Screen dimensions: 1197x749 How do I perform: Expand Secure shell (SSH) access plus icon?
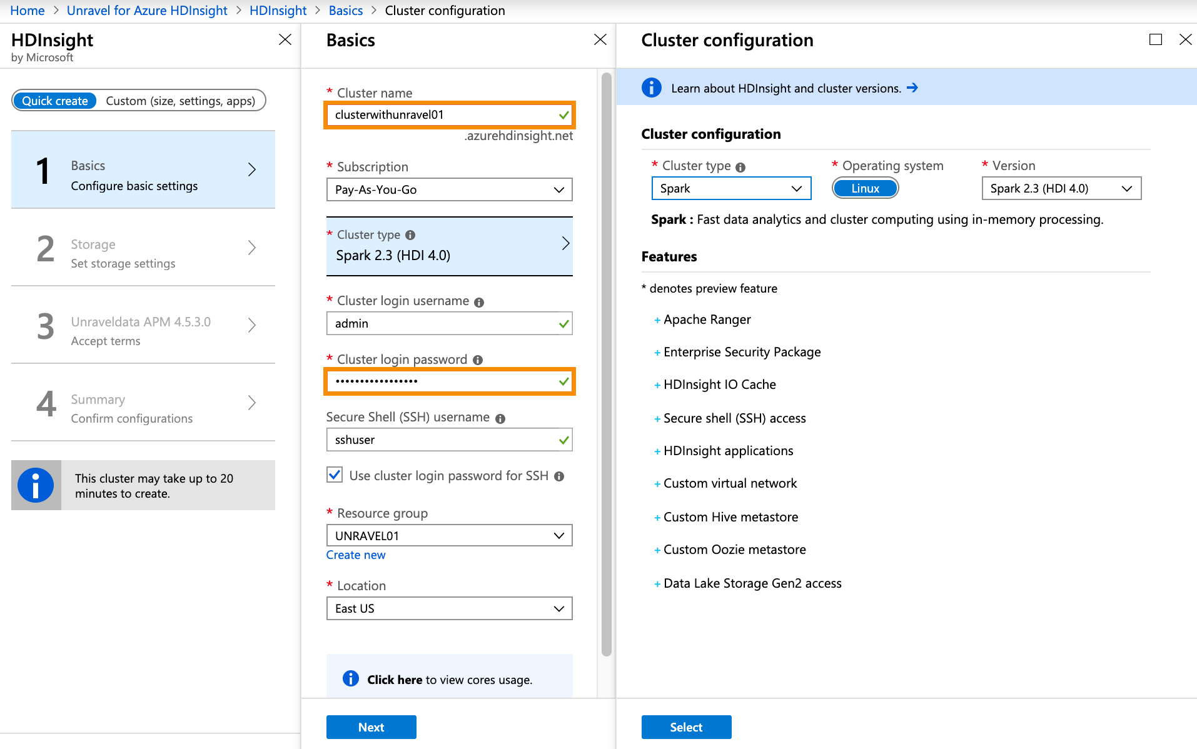point(657,419)
